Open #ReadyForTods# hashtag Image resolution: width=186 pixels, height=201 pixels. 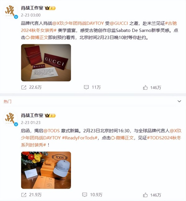(80, 138)
